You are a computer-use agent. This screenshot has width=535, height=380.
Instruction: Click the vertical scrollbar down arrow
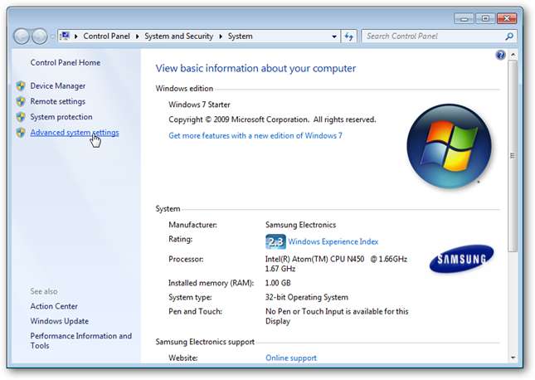[x=513, y=358]
